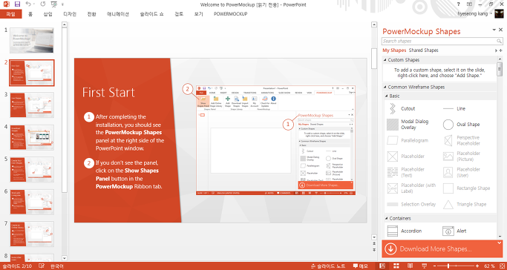Open the Undo history dropdown arrow
The width and height of the screenshot is (507, 270).
click(34, 4)
